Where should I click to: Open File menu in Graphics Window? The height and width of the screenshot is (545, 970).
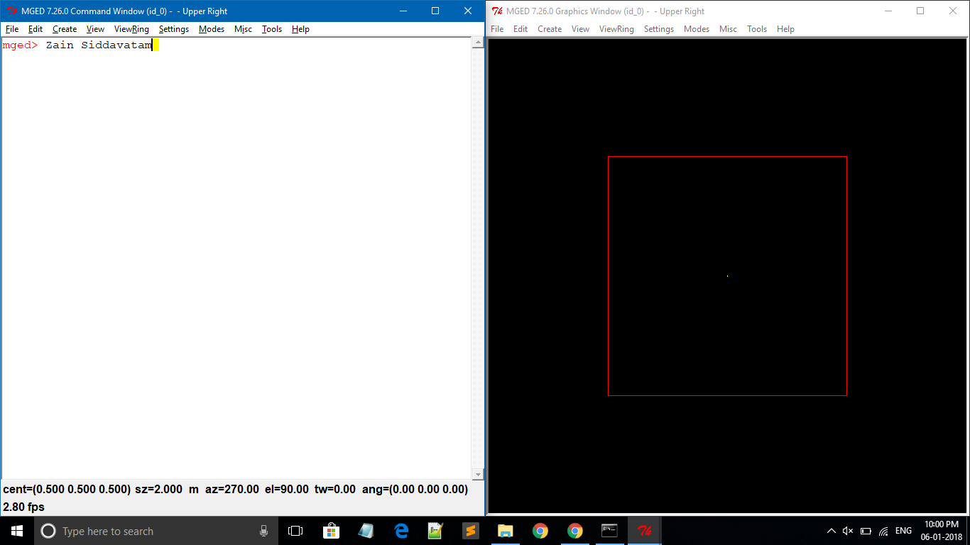pyautogui.click(x=497, y=29)
